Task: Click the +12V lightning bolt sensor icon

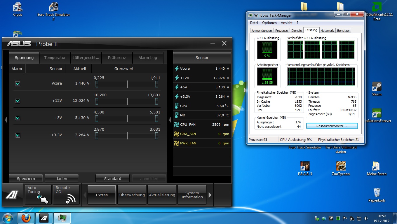Action: (177, 78)
